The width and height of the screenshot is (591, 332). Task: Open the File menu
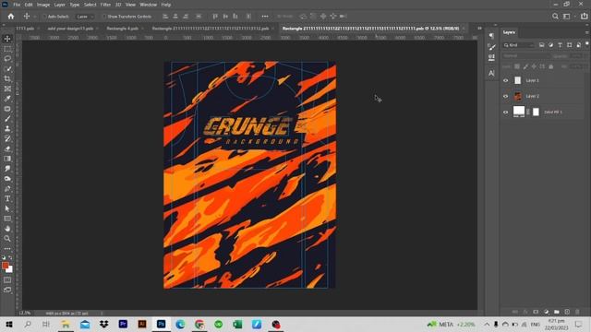pyautogui.click(x=17, y=5)
